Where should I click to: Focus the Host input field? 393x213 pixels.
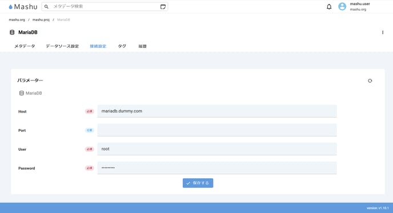coord(217,111)
